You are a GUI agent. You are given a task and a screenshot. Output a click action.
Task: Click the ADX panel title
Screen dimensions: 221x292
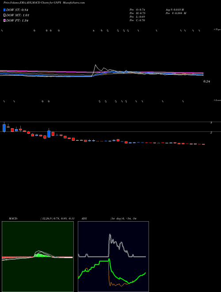(84, 219)
